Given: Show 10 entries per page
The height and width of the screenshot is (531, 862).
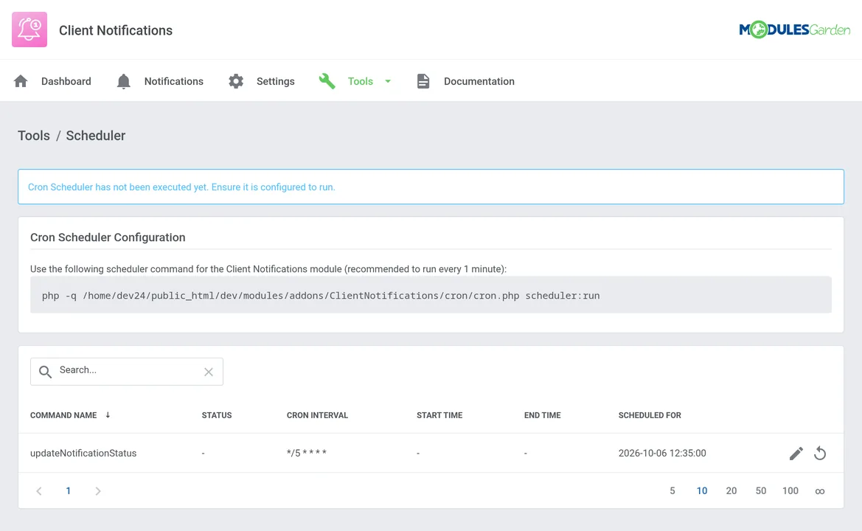Looking at the screenshot, I should (702, 491).
